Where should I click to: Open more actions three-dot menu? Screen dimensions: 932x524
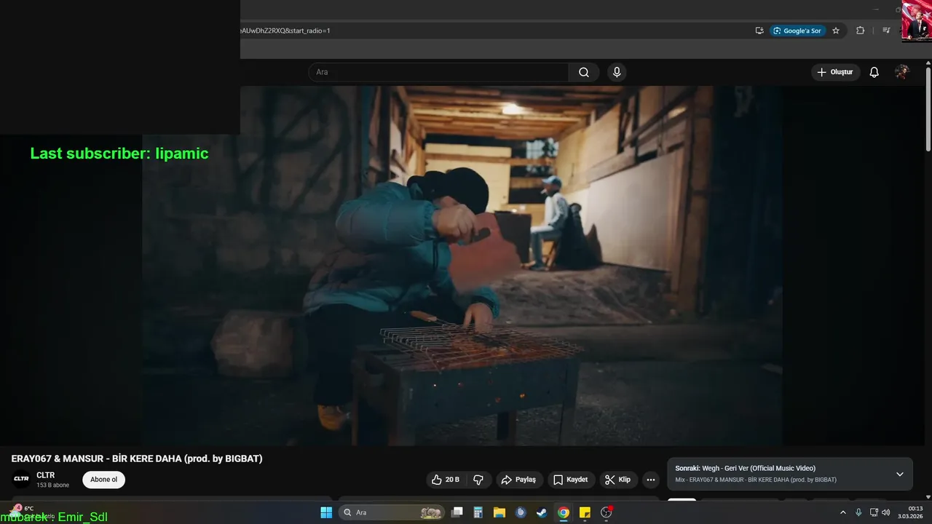[x=651, y=480]
